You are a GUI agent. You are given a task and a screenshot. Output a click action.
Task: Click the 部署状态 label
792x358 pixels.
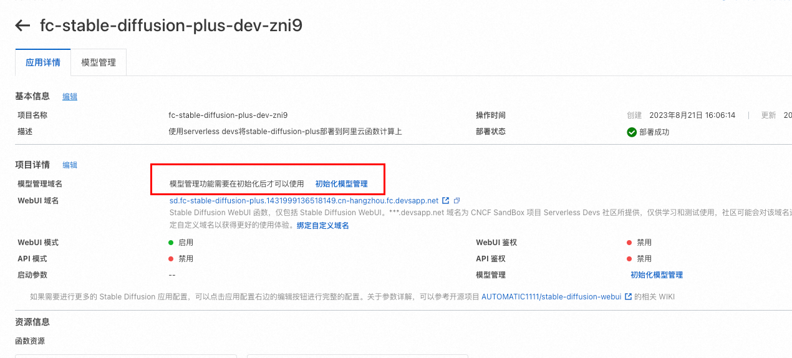[x=491, y=132]
